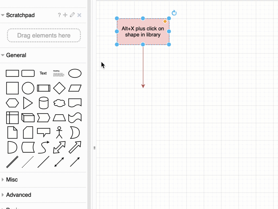Select the Cloud shape

coord(59,103)
